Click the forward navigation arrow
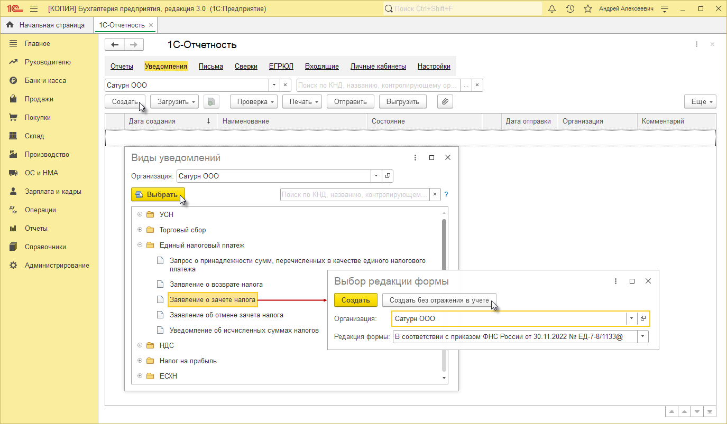Screen dimensions: 727x424 134,45
